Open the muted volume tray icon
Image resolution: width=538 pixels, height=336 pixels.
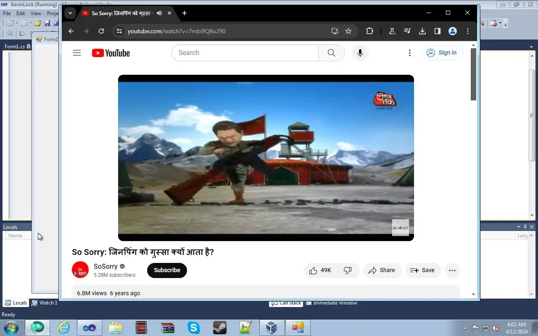tap(496, 328)
